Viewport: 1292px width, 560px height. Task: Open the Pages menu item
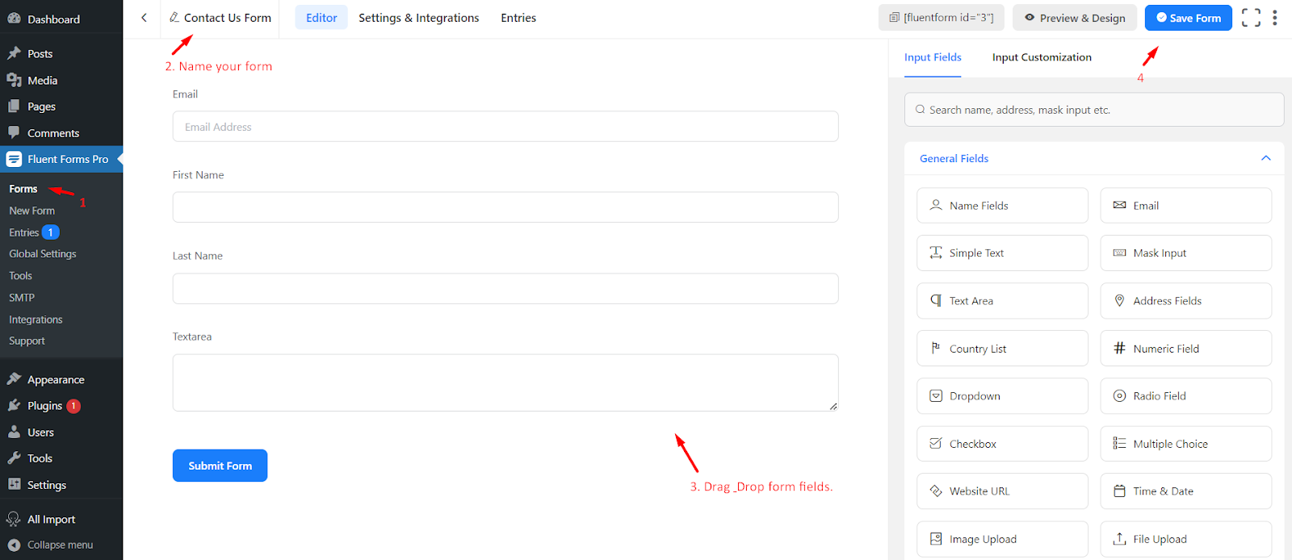(61, 107)
